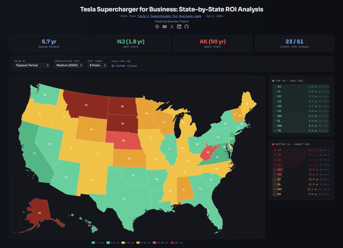
Task: Click Colorado on the map
Action: click(98, 153)
